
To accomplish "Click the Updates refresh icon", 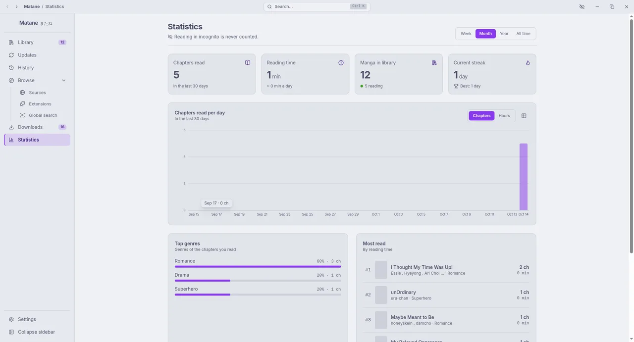I will [11, 55].
